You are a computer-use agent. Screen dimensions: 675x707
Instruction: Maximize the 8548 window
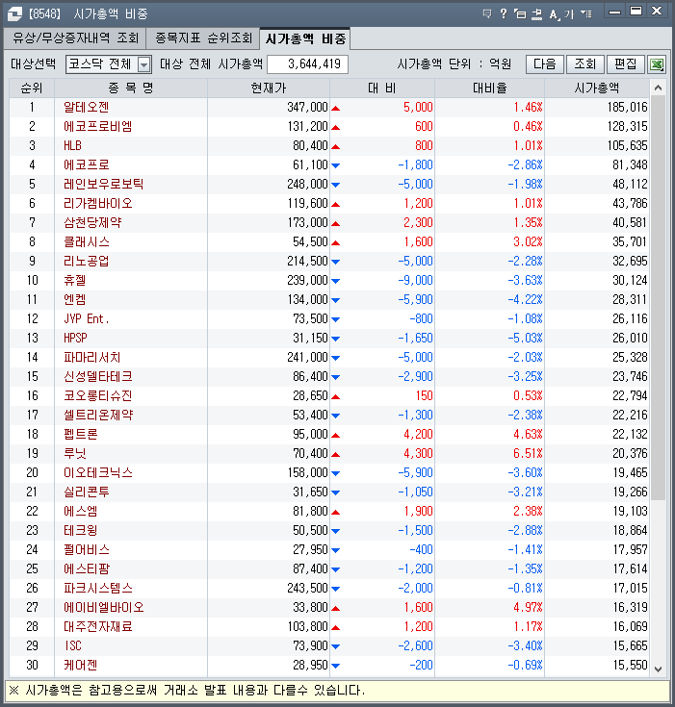636,12
